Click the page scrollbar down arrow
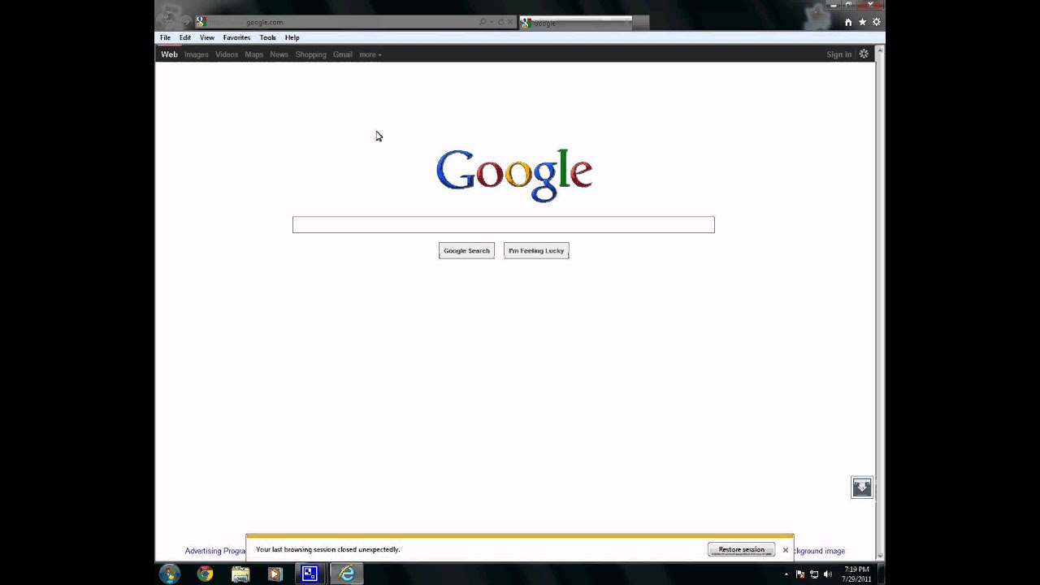 [x=880, y=556]
